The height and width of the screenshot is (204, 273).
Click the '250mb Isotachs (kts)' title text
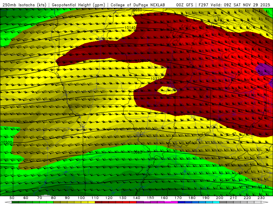point(24,5)
